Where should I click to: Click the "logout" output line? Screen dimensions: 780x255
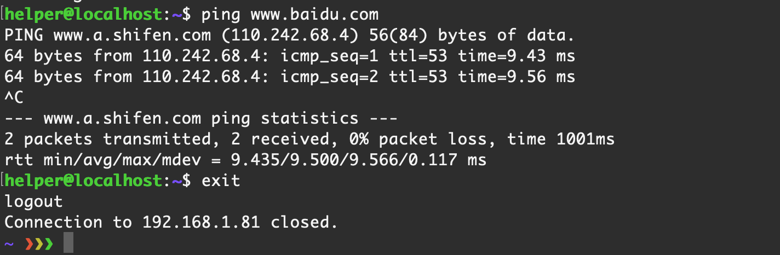coord(33,201)
